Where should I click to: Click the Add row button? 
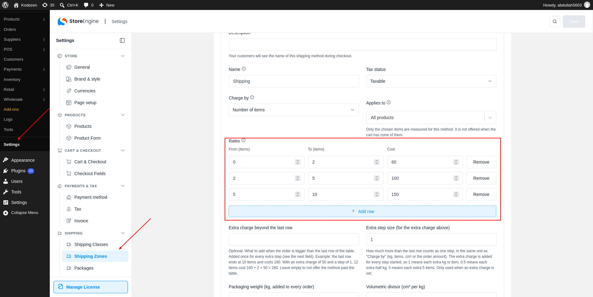[362, 211]
